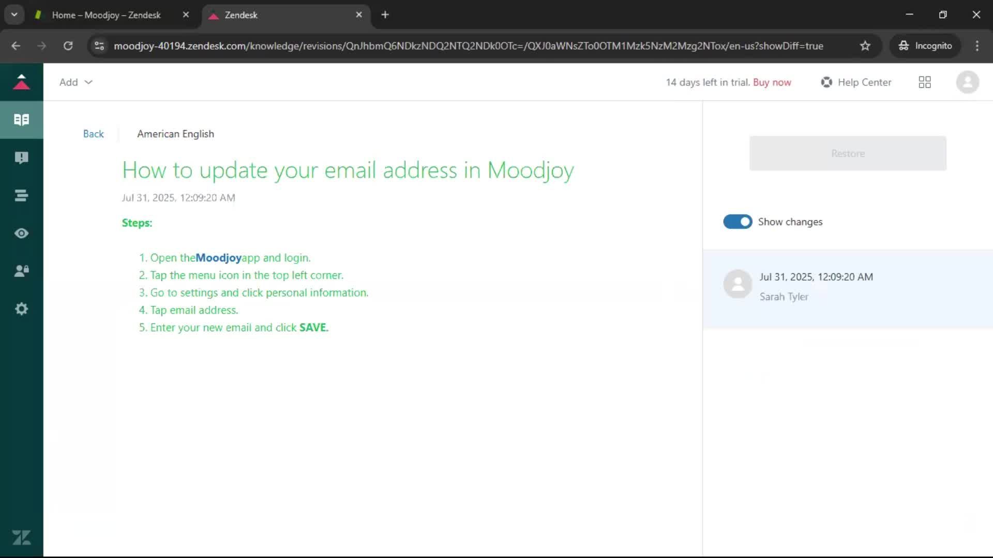Restore down the browser window

coord(943,14)
